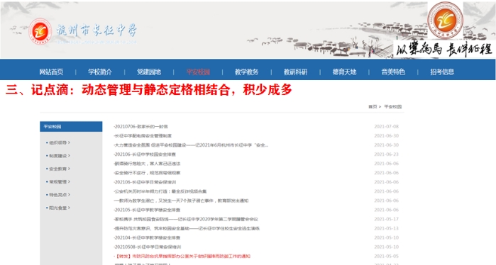Open the 长征中学配电房安全管理制度 article
Image resolution: width=496 pixels, height=265 pixels.
(x=143, y=136)
